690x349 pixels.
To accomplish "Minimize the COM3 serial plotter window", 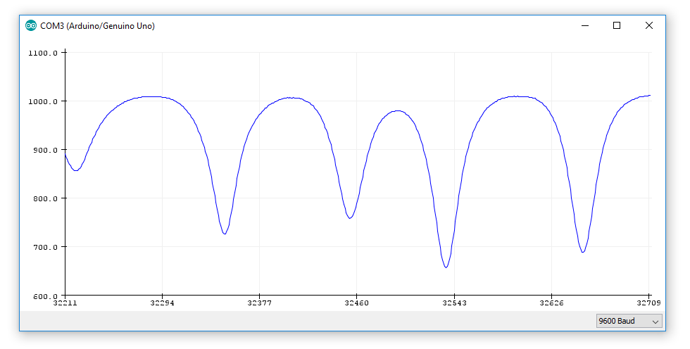I will click(x=585, y=25).
